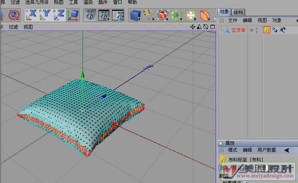The width and height of the screenshot is (298, 183).
Task: Open the 帮助 menu
Action: click(132, 2)
